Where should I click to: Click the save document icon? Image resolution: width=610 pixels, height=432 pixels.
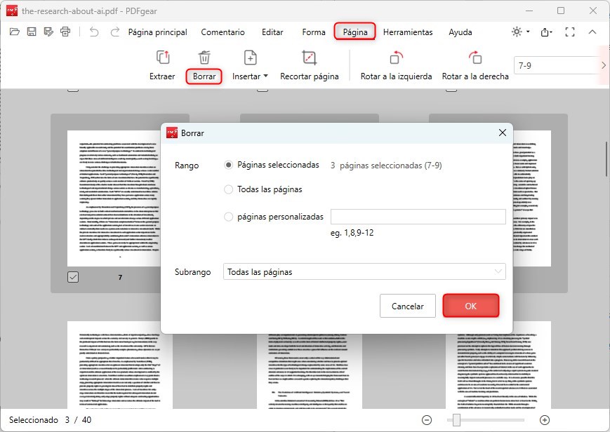pyautogui.click(x=31, y=32)
